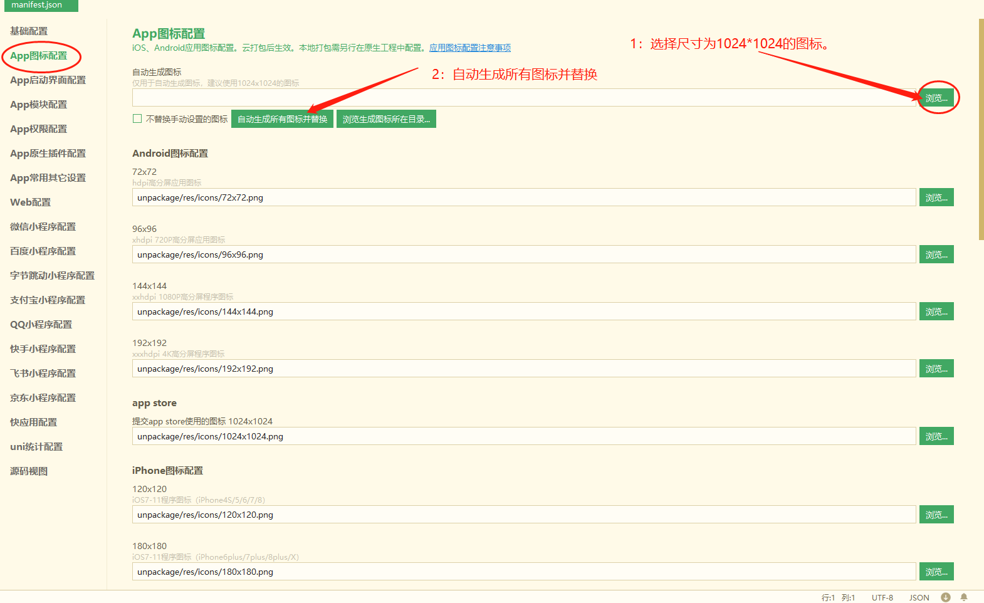Click the 144x144 icon path input field
Image resolution: width=984 pixels, height=603 pixels.
click(523, 312)
